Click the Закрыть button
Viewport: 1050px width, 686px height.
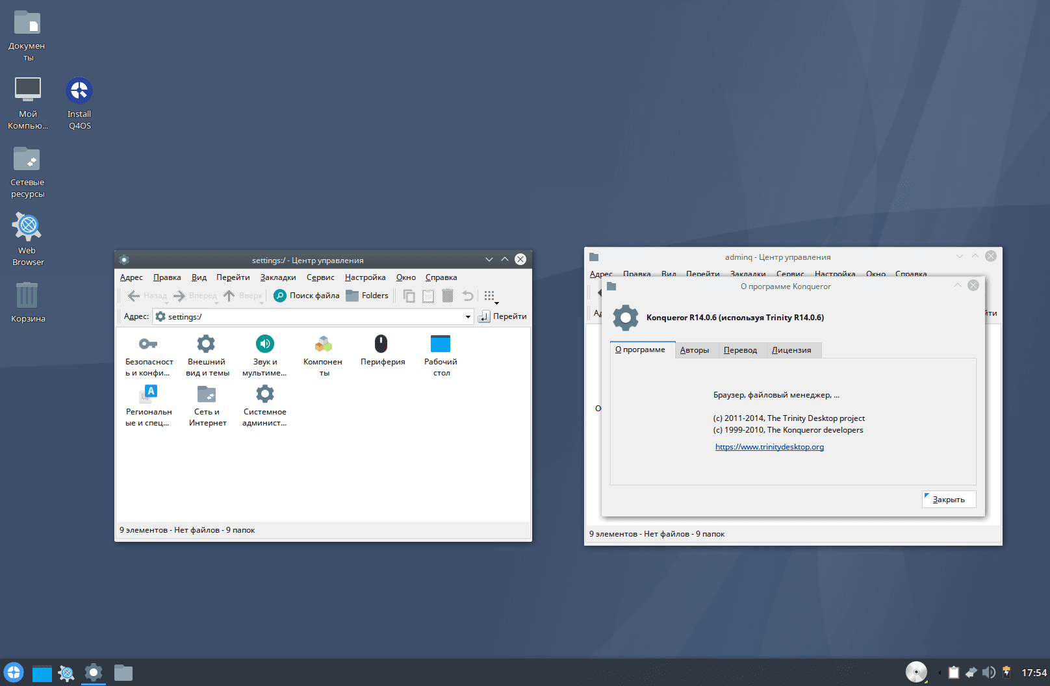949,500
